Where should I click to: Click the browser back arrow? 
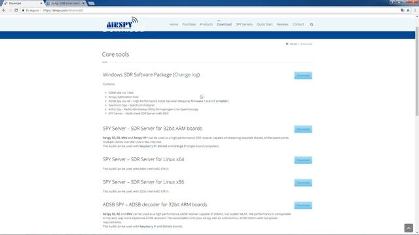click(x=4, y=10)
